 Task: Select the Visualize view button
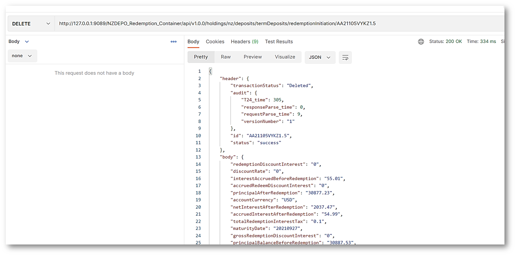click(285, 57)
